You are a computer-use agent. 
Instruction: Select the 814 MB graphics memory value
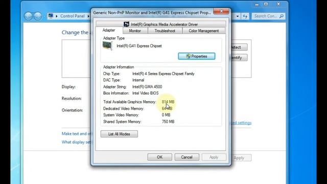[x=168, y=102]
